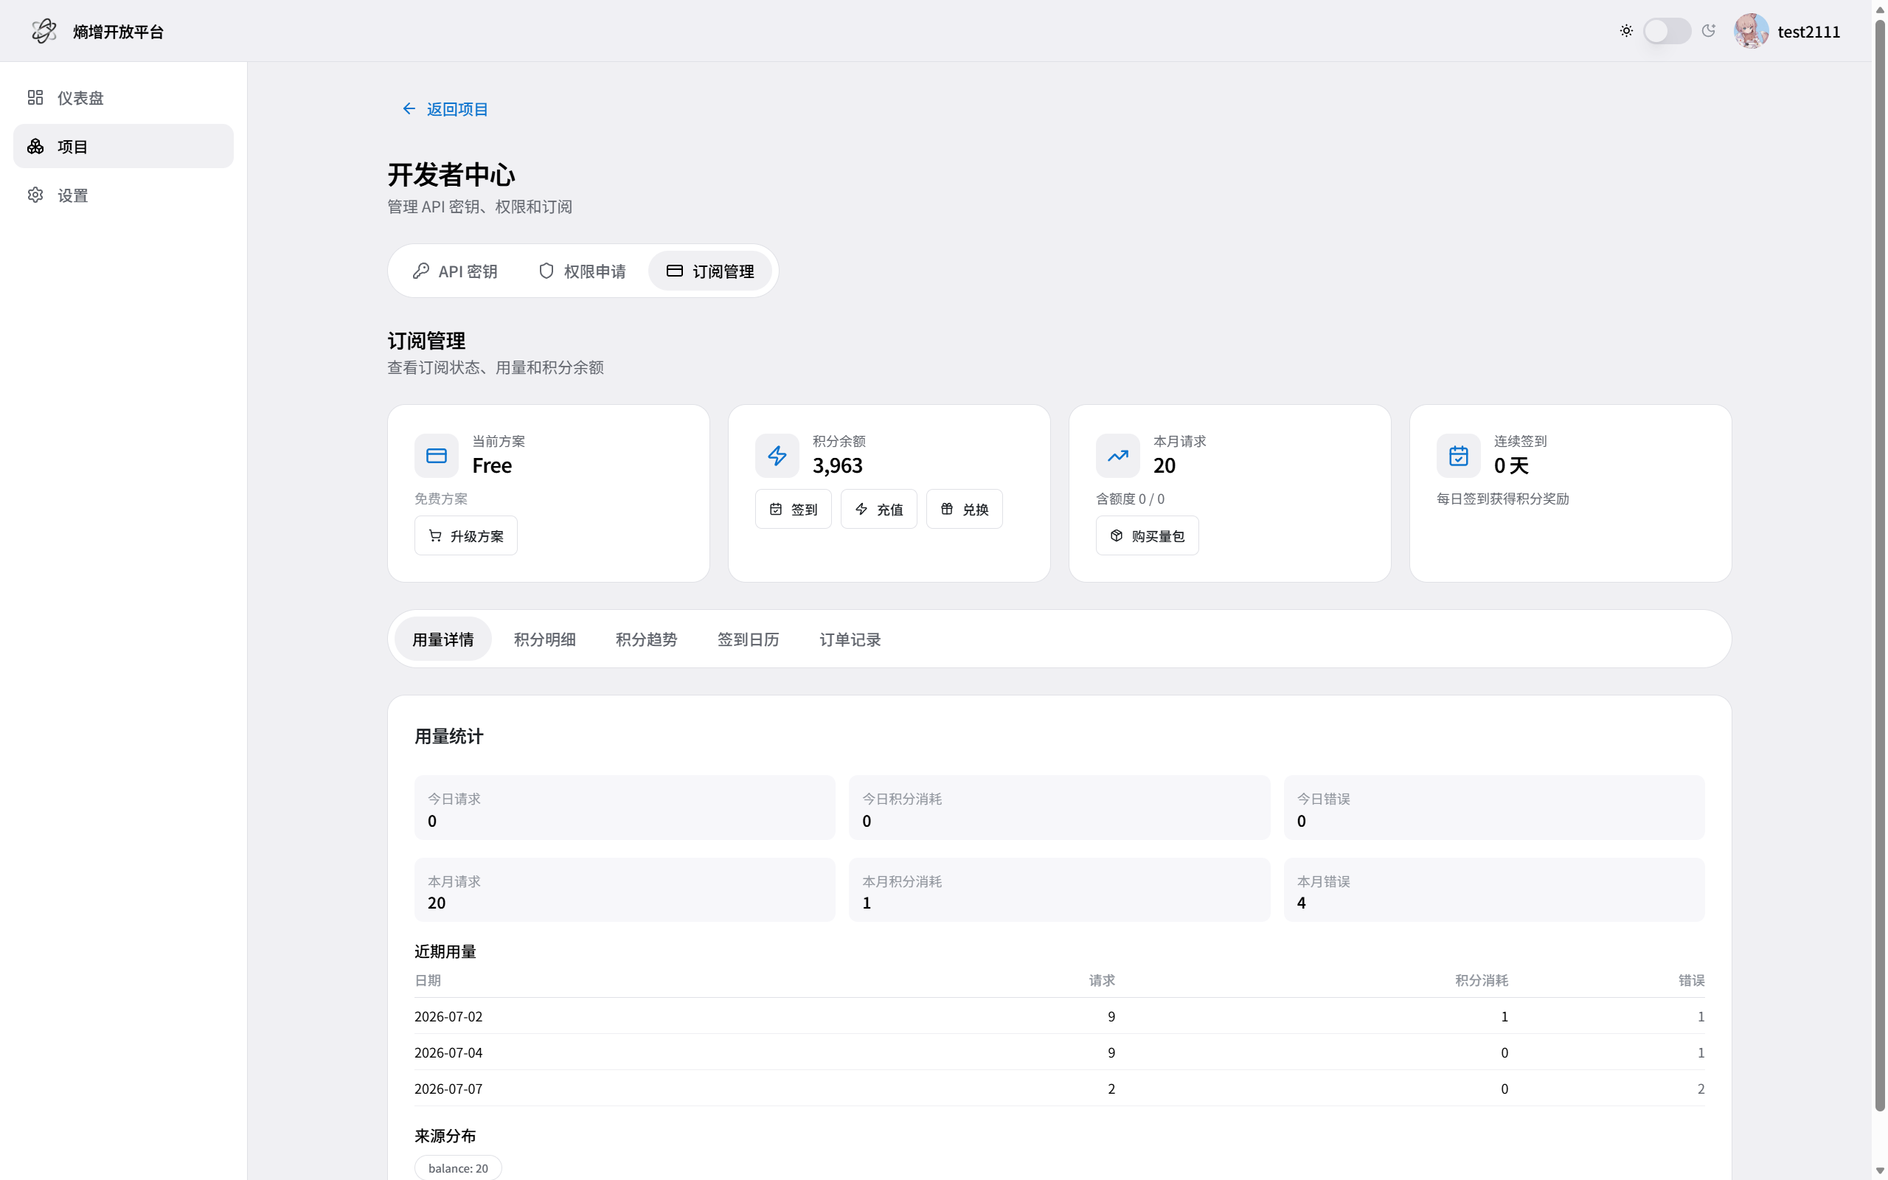Open the 积分明细 tab
This screenshot has height=1180, width=1888.
pyautogui.click(x=544, y=639)
